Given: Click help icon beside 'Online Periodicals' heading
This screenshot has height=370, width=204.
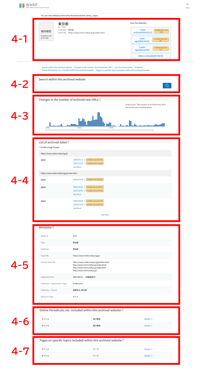Looking at the screenshot, I should (x=122, y=310).
